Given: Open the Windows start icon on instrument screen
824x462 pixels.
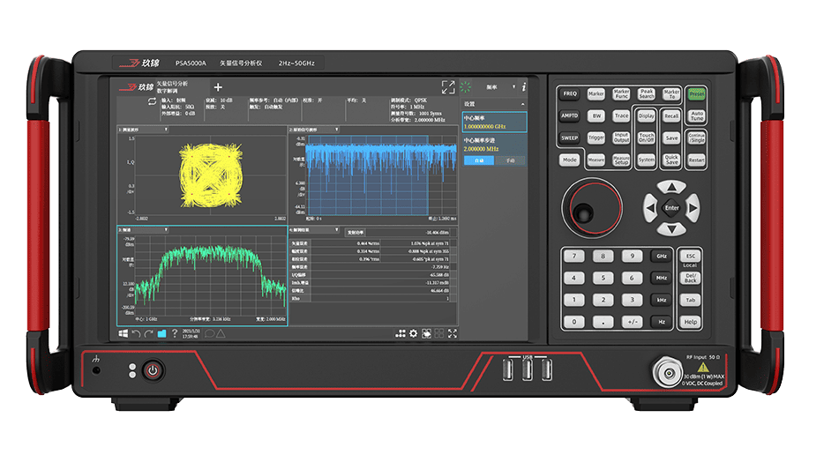Looking at the screenshot, I should point(123,333).
